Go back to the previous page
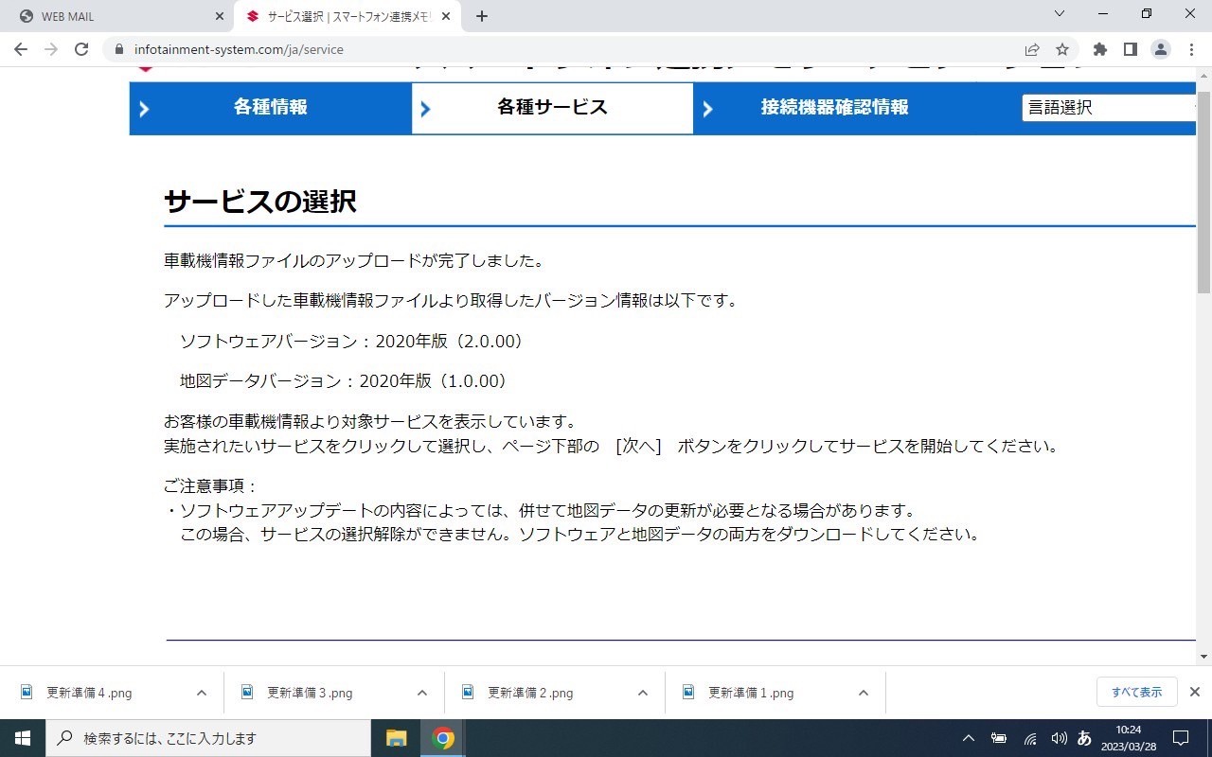 (21, 49)
